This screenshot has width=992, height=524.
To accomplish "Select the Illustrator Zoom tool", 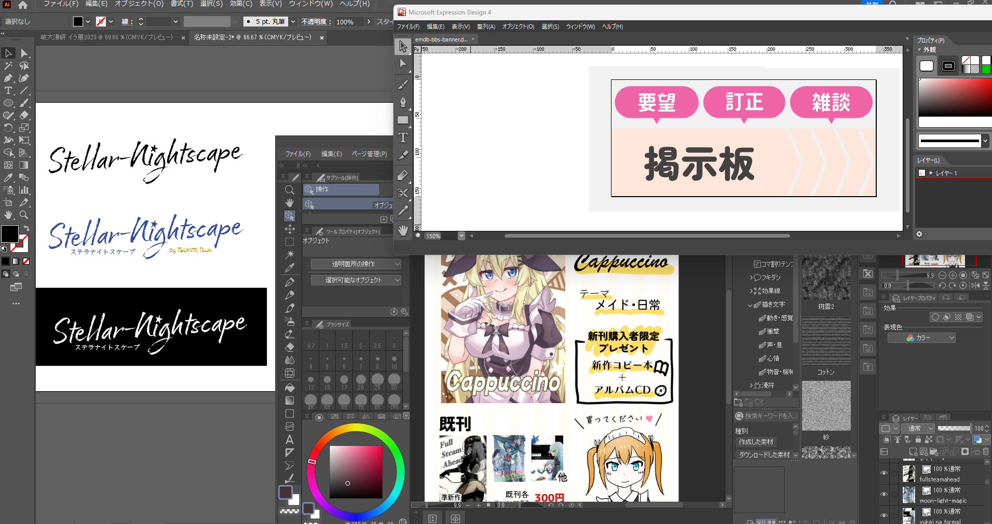I will (x=24, y=215).
